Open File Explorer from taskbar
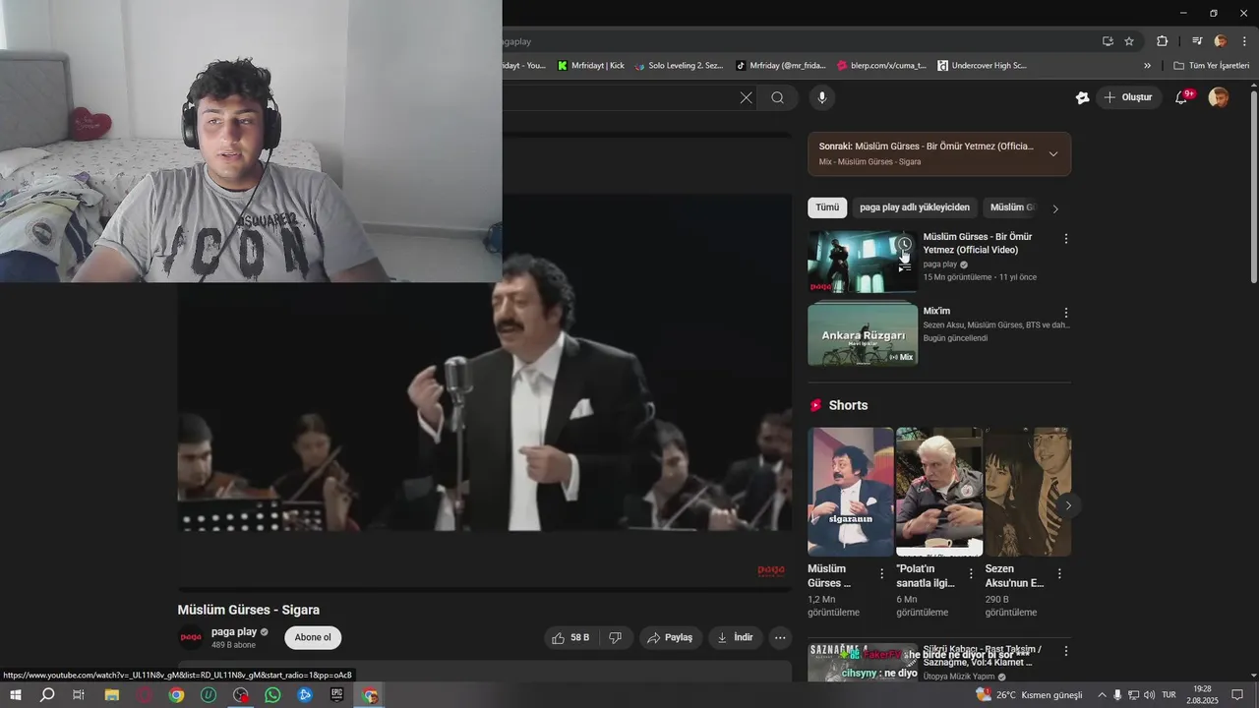Screen dimensions: 1259x708 [112, 695]
